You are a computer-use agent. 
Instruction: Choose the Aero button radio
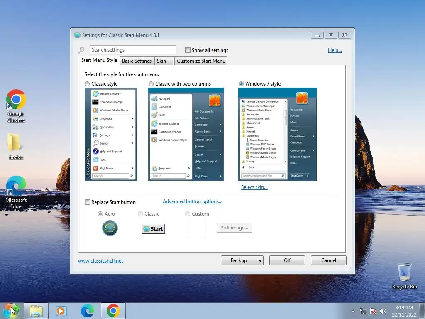coord(100,214)
